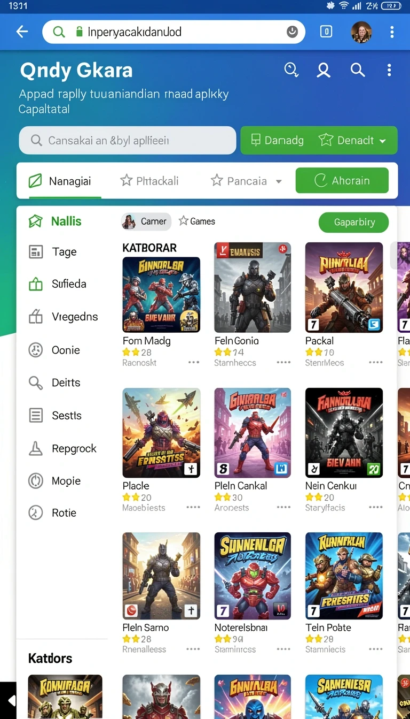Click the Starnheccs developer label

tap(235, 363)
